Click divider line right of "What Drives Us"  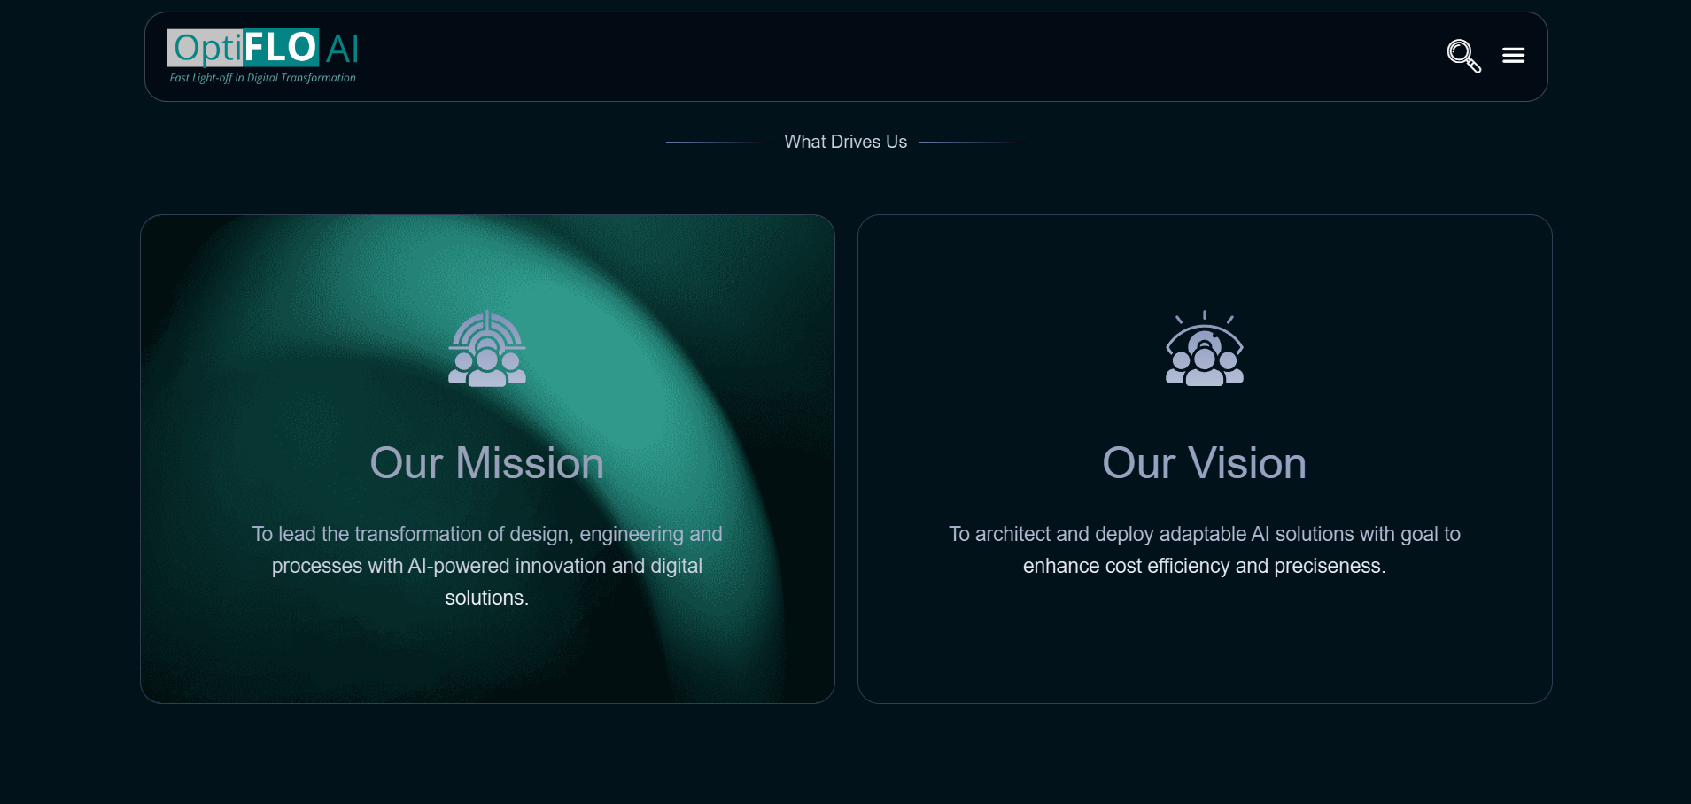click(x=970, y=142)
